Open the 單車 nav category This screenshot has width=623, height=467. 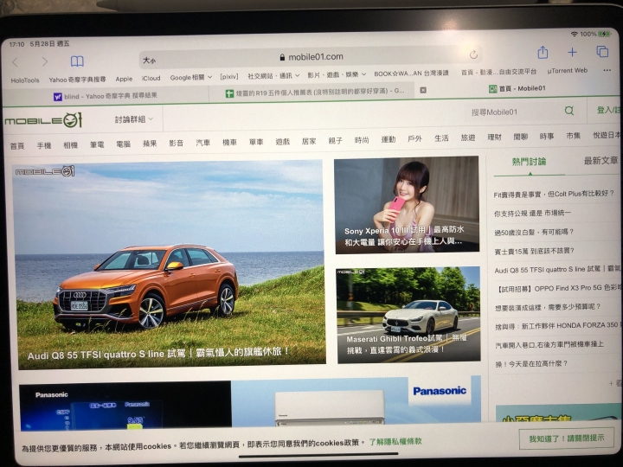pos(256,142)
